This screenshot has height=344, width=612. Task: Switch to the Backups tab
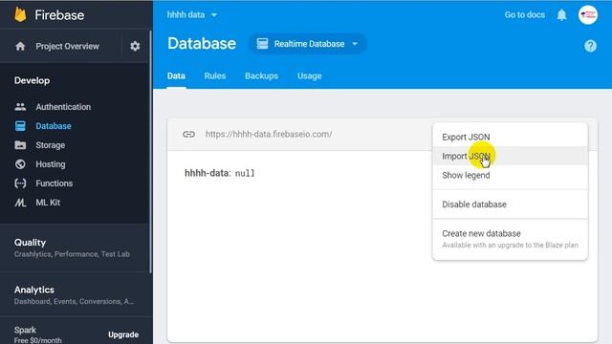[261, 76]
